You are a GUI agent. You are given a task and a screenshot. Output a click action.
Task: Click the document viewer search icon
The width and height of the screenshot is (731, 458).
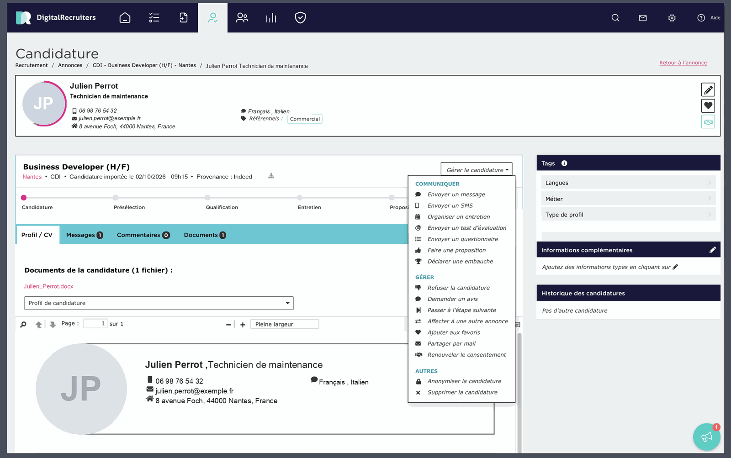point(23,324)
